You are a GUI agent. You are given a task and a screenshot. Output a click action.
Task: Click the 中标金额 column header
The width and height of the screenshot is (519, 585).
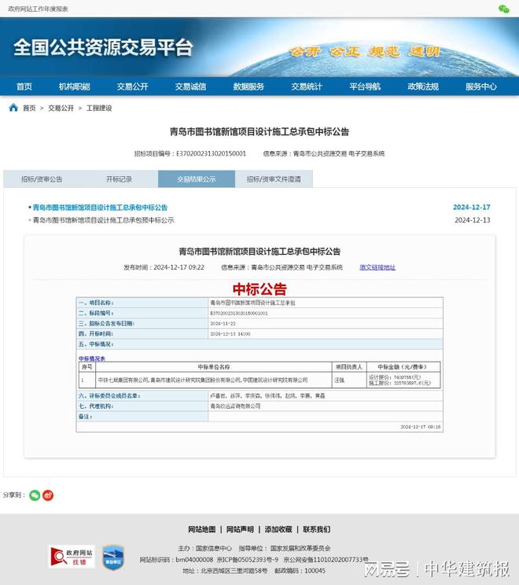[x=402, y=366]
